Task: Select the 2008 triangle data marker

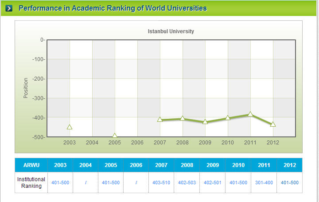Action: pyautogui.click(x=183, y=118)
